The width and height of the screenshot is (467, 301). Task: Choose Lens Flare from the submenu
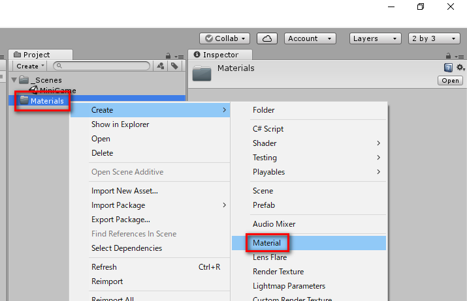tap(309, 257)
